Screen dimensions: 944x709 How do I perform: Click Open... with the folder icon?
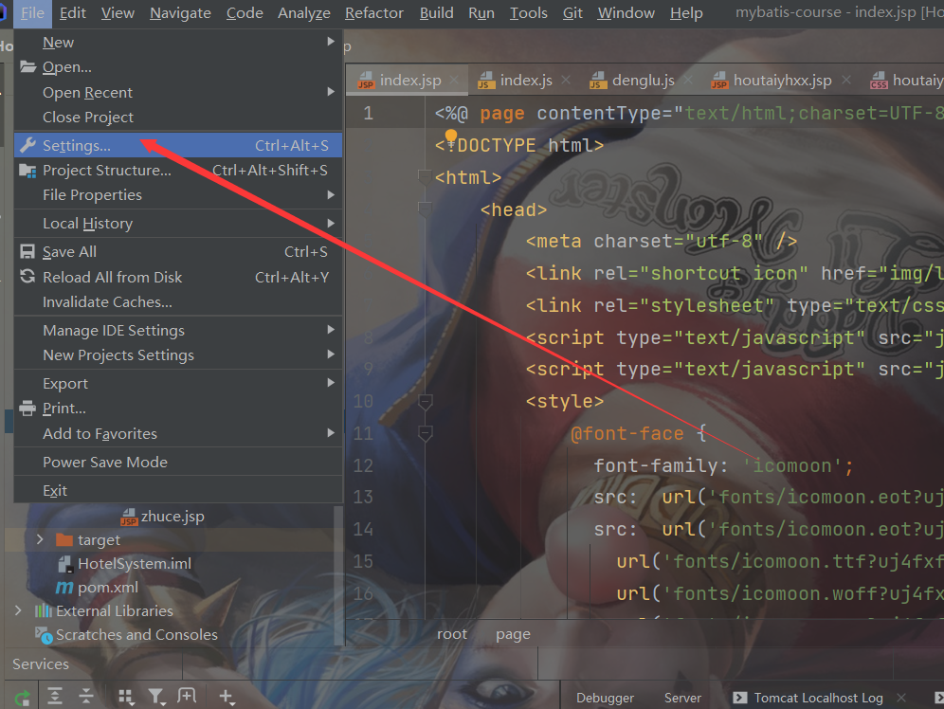[177, 66]
